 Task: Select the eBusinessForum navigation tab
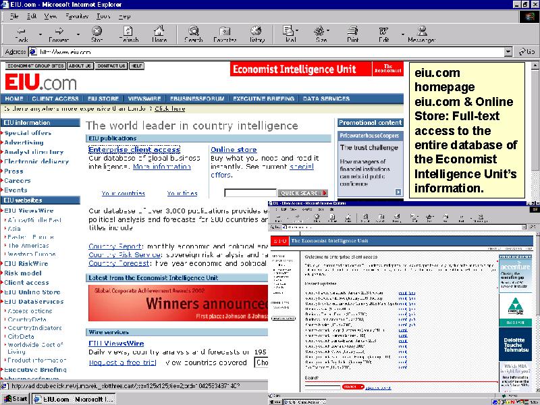tap(197, 99)
